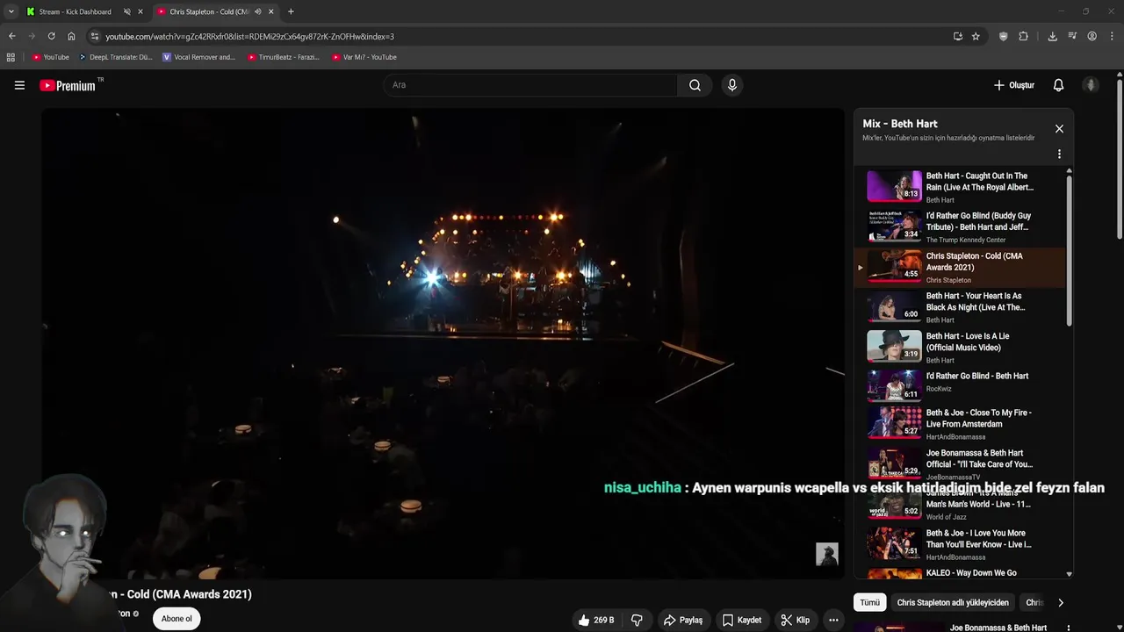Open YouTube notifications bell
This screenshot has height=632, width=1124.
pyautogui.click(x=1058, y=85)
